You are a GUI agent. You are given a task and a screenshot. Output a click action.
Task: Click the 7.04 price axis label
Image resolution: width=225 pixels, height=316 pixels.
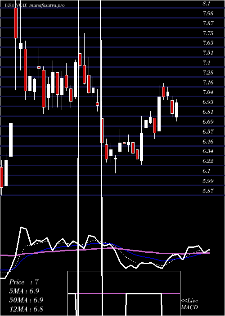click(x=208, y=92)
